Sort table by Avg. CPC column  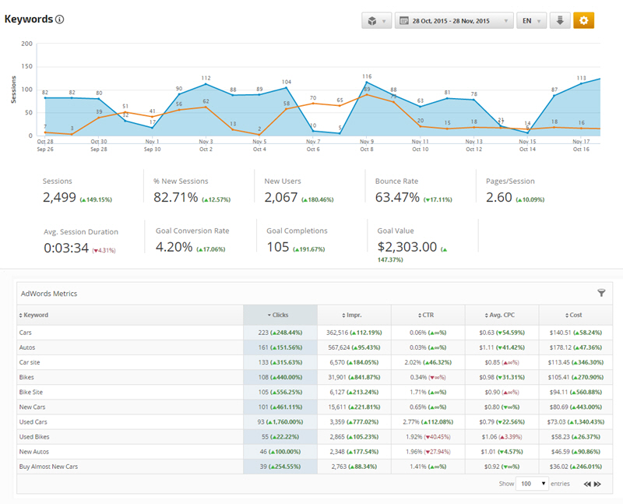502,315
